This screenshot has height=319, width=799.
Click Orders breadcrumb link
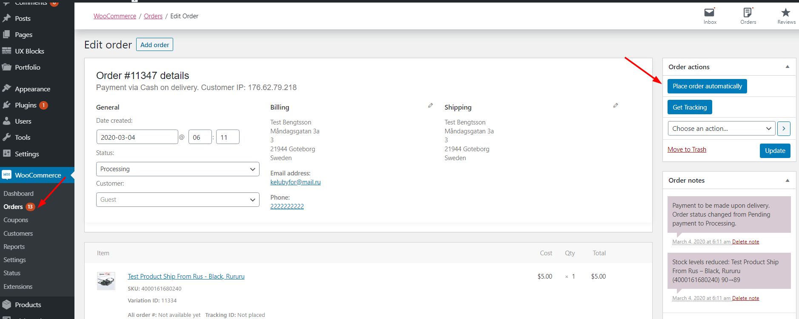pyautogui.click(x=153, y=16)
